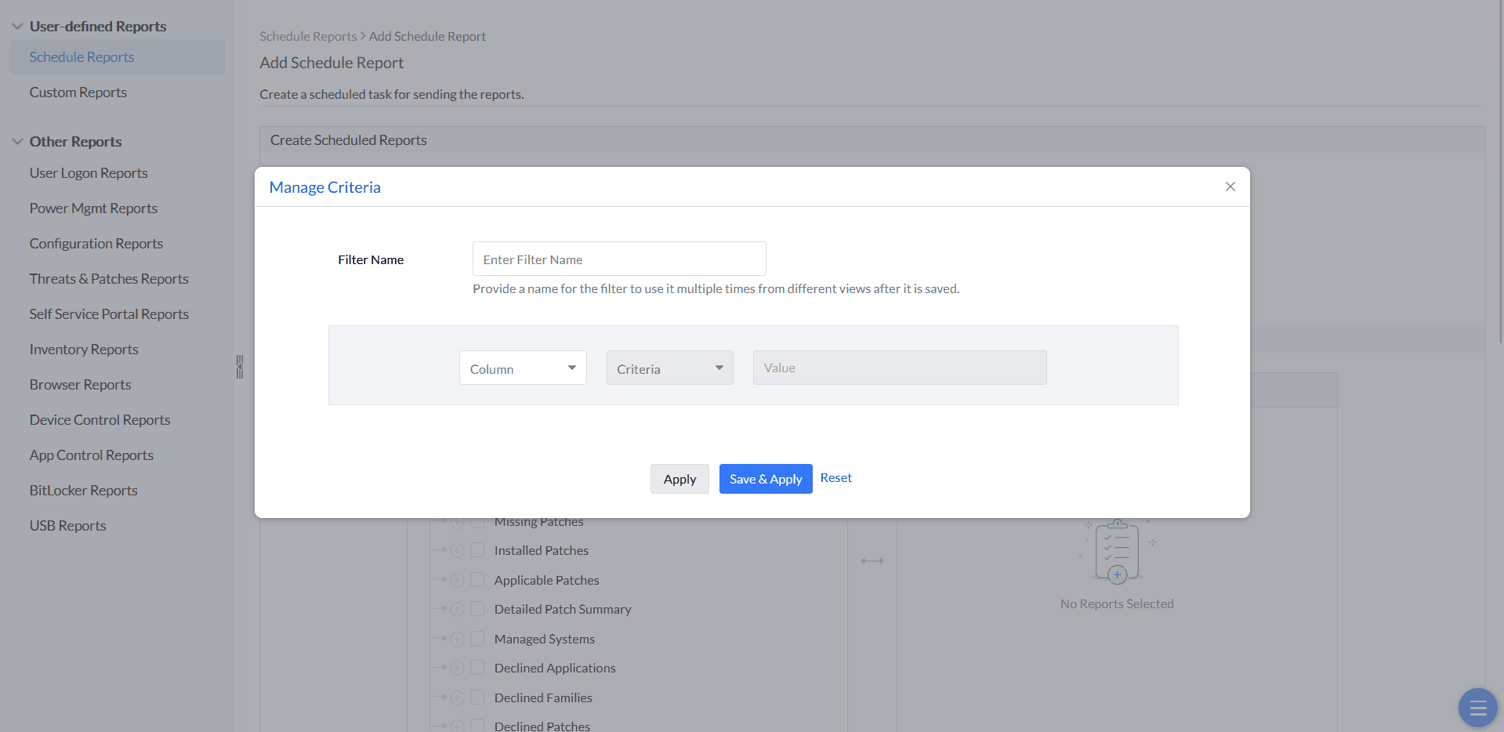Click the Save & Apply button
The image size is (1504, 732).
[765, 479]
